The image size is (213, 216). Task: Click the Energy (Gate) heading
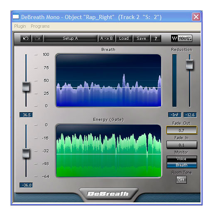[108, 120]
